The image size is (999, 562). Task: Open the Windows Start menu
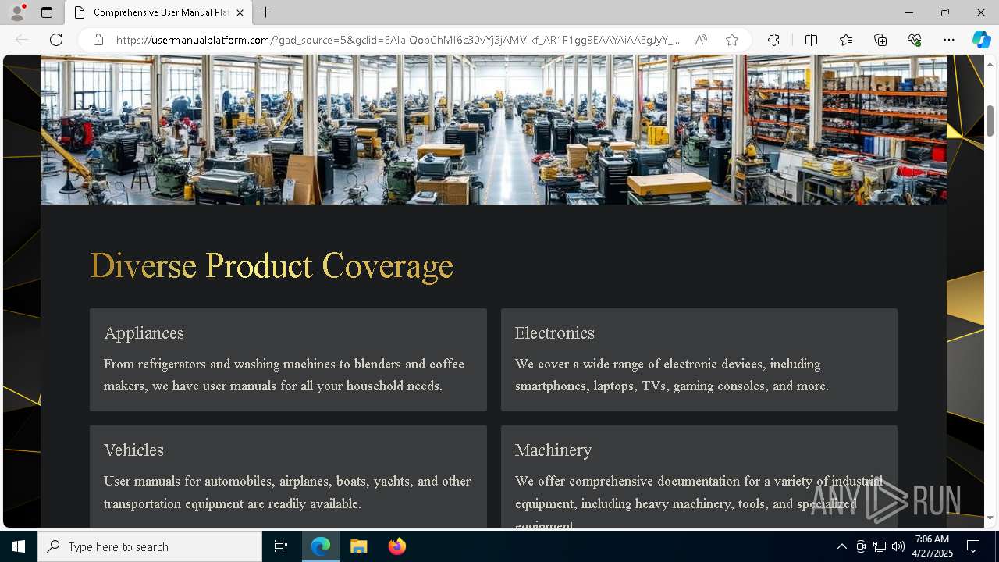click(19, 546)
